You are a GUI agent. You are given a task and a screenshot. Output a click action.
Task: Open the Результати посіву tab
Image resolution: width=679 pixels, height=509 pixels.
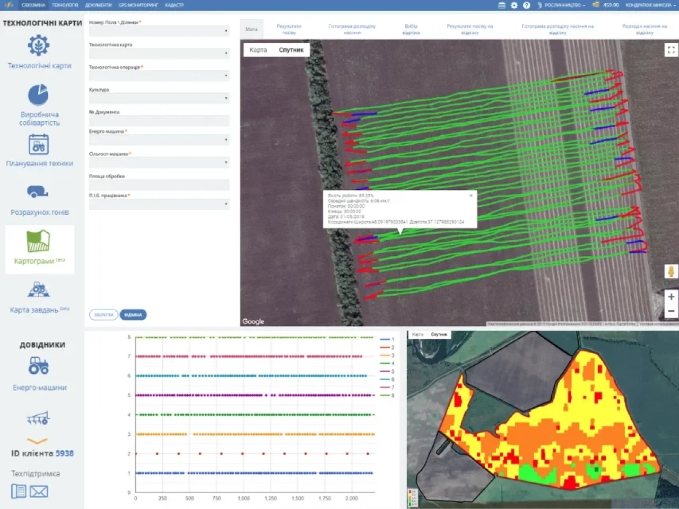(x=289, y=29)
